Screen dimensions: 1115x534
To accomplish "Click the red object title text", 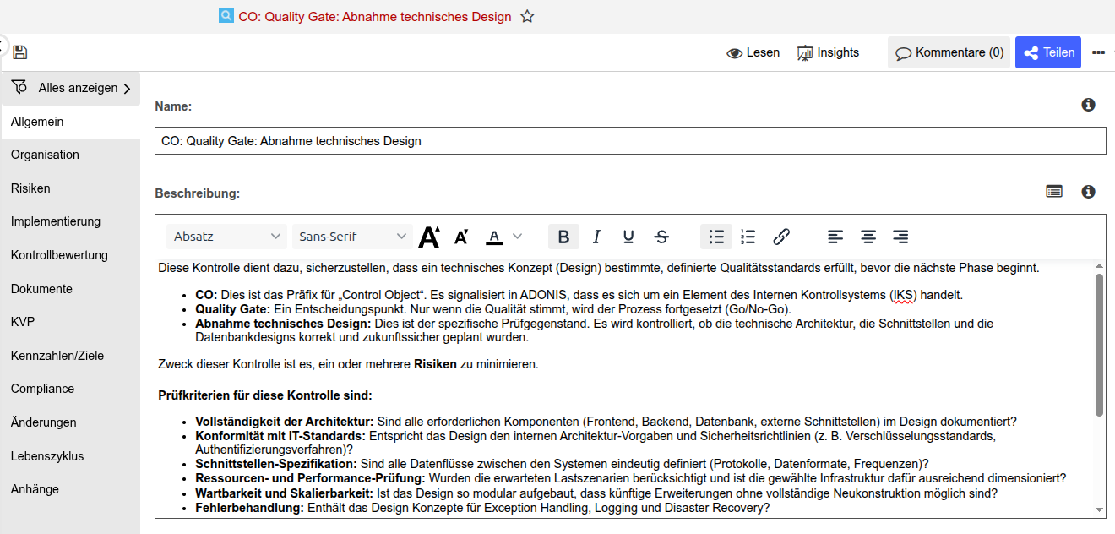I will click(375, 17).
